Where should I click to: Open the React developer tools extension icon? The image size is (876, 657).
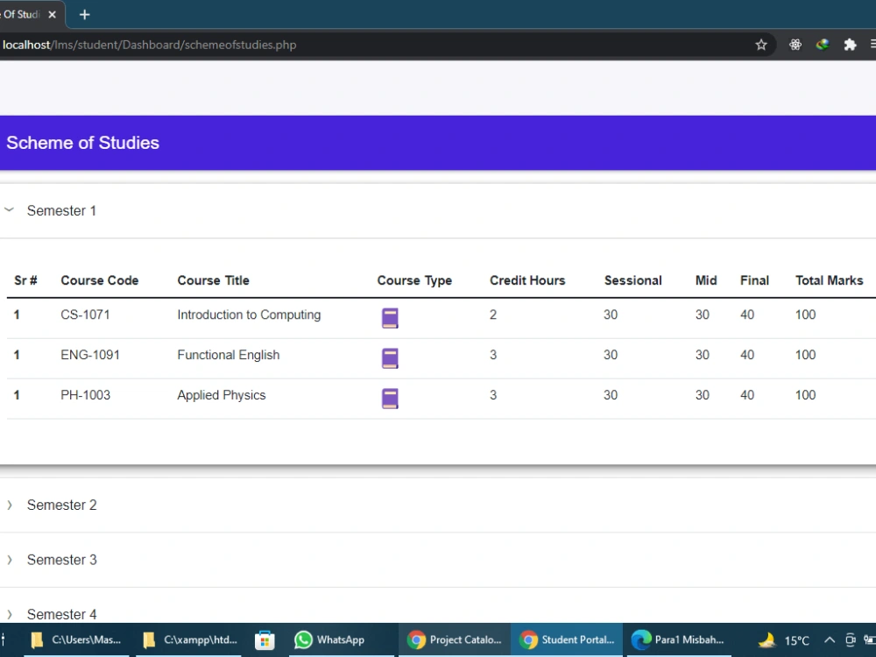point(795,45)
